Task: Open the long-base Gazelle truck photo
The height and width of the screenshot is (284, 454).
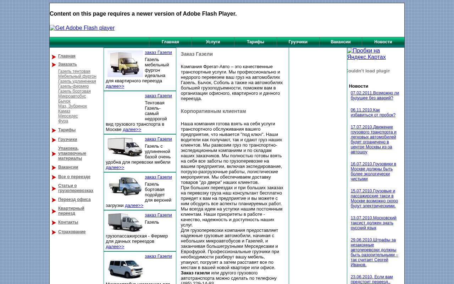Action: click(x=125, y=147)
